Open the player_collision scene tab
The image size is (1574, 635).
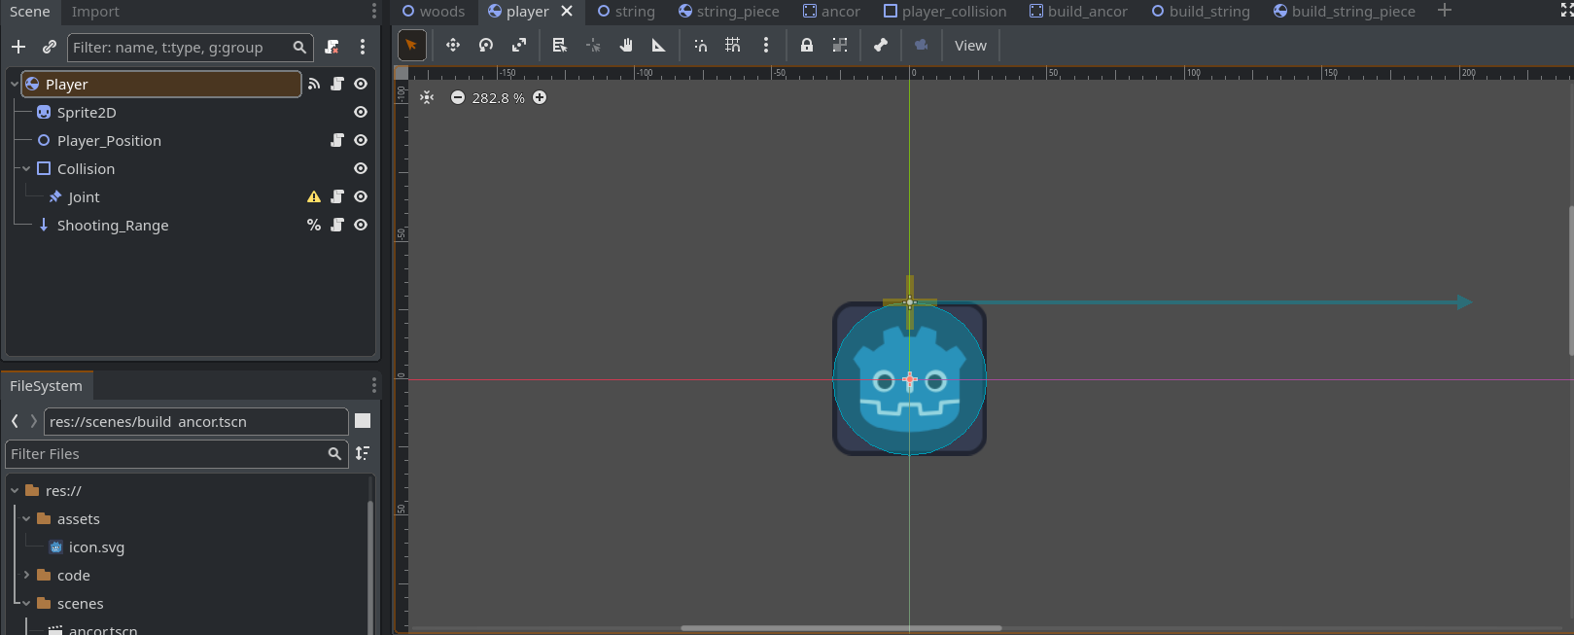point(945,12)
